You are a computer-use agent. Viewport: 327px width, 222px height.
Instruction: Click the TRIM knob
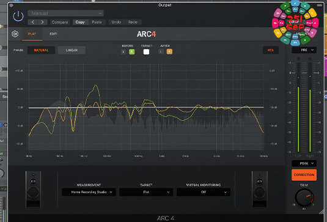[304, 198]
